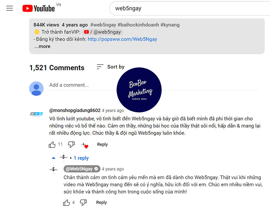Click the Web5Ngay reply avatar
Viewport: 270px width, 207px height.
click(x=54, y=169)
